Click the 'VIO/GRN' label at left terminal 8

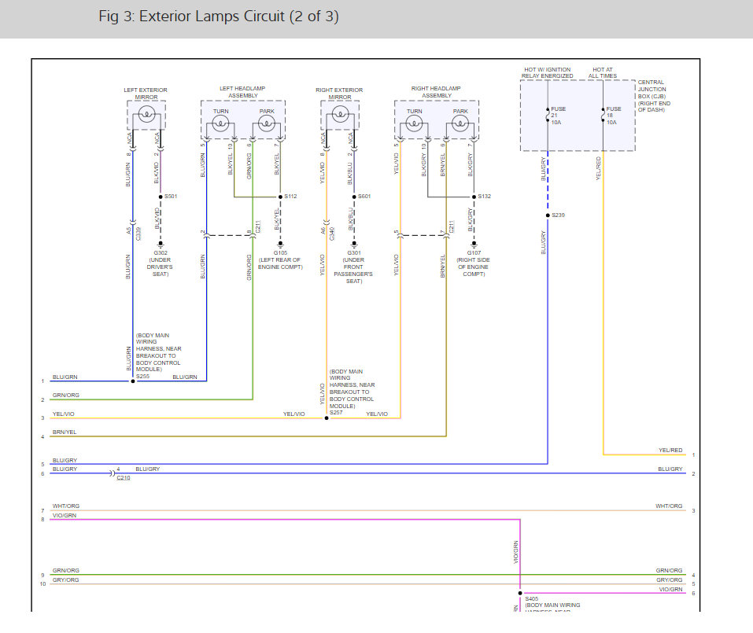click(65, 515)
